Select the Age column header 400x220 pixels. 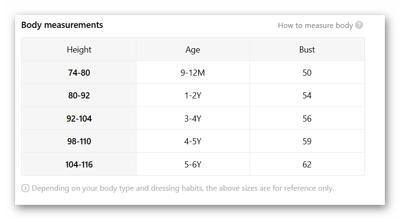pyautogui.click(x=193, y=50)
